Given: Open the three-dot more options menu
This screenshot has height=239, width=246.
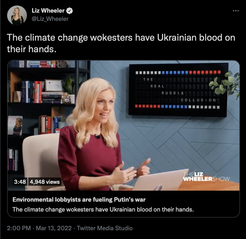Looking at the screenshot, I should click(x=236, y=11).
